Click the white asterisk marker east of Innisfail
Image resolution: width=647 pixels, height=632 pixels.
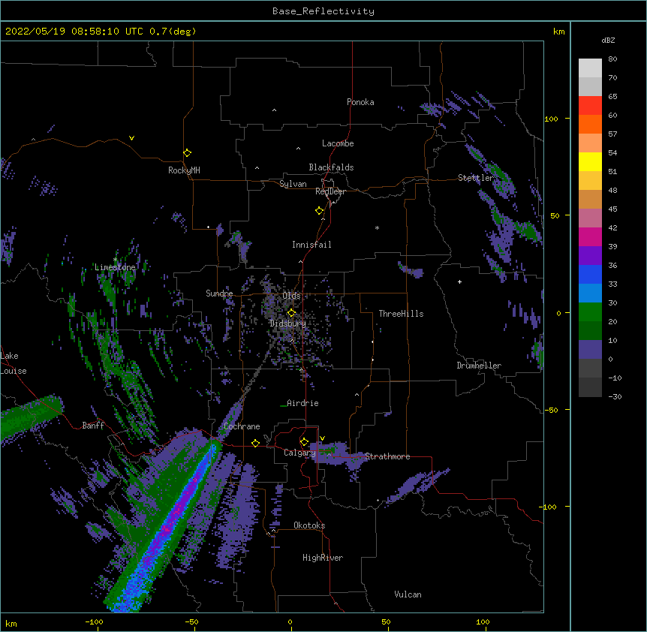(377, 227)
